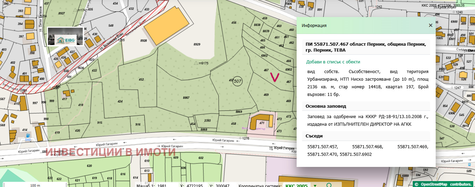The width and height of the screenshot is (475, 187).
Task: Select parcel 6902 label near 466
Action: 264,55
